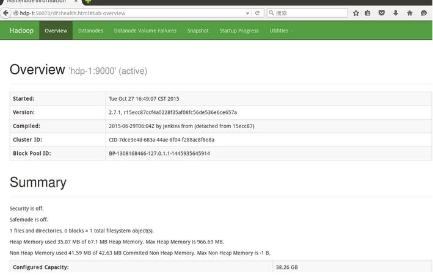Click the 'Started:' row label
The height and width of the screenshot is (277, 433).
[23, 99]
